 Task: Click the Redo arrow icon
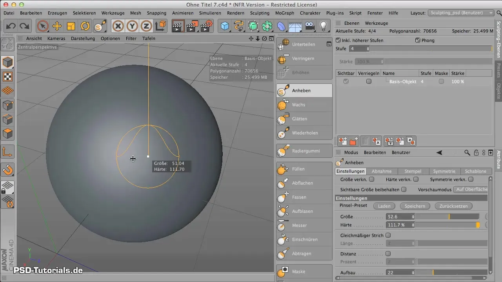coord(24,26)
